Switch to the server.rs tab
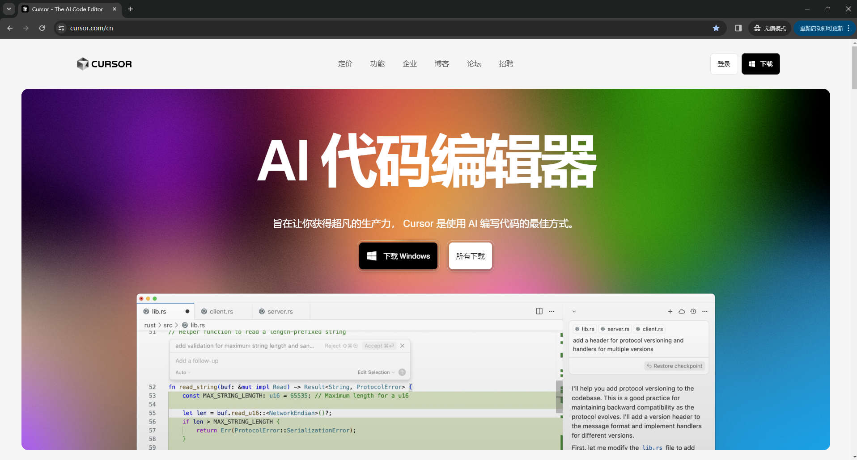Viewport: 857px width, 460px height. pyautogui.click(x=279, y=311)
